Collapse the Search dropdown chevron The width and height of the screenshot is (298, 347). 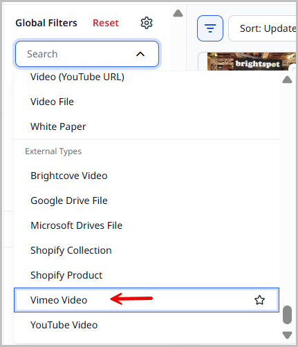(140, 54)
